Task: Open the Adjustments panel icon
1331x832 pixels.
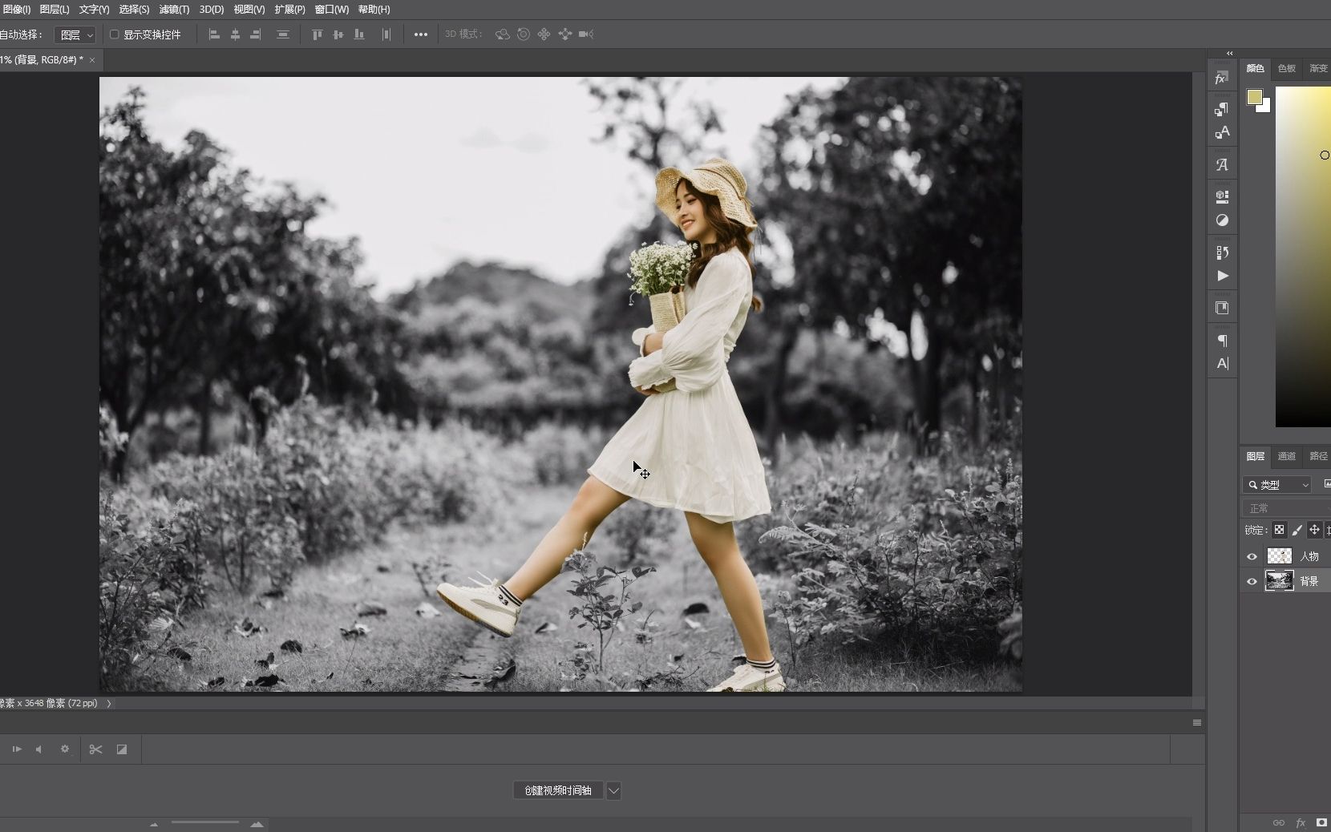Action: (1222, 220)
